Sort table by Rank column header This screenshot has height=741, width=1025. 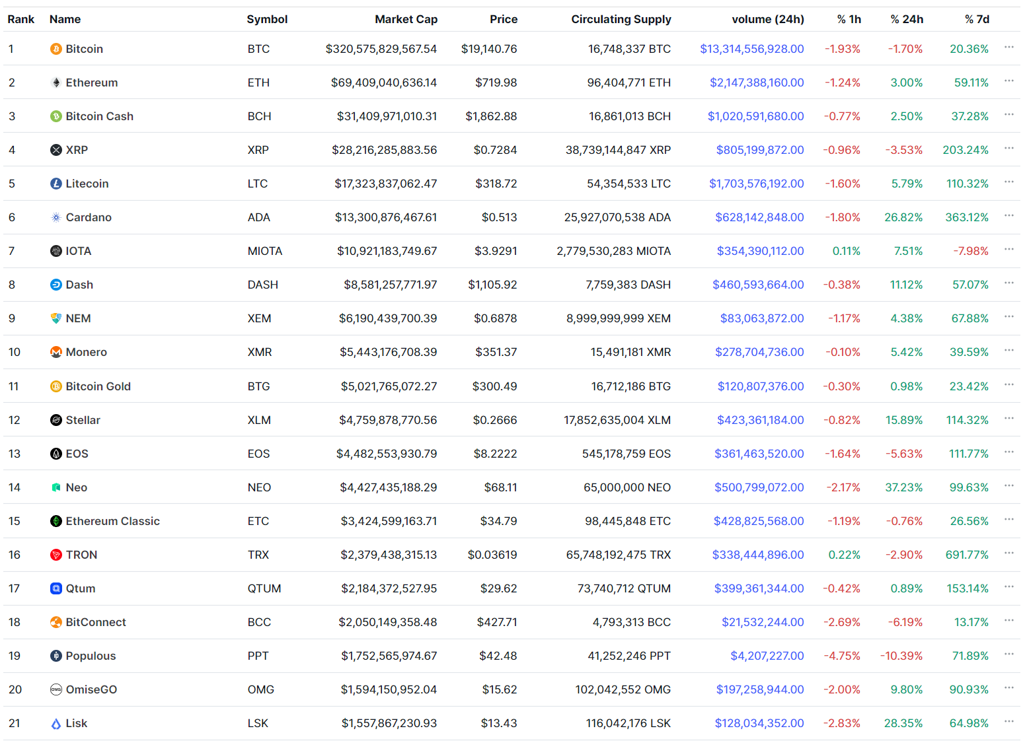tap(21, 19)
